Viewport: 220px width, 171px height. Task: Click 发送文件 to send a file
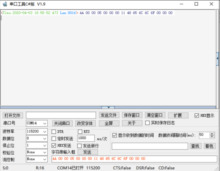109,115
